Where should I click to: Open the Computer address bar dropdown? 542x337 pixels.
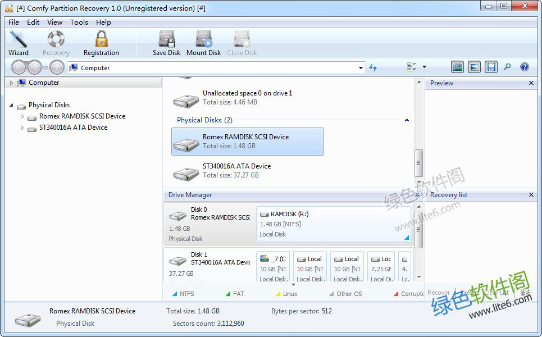click(361, 68)
